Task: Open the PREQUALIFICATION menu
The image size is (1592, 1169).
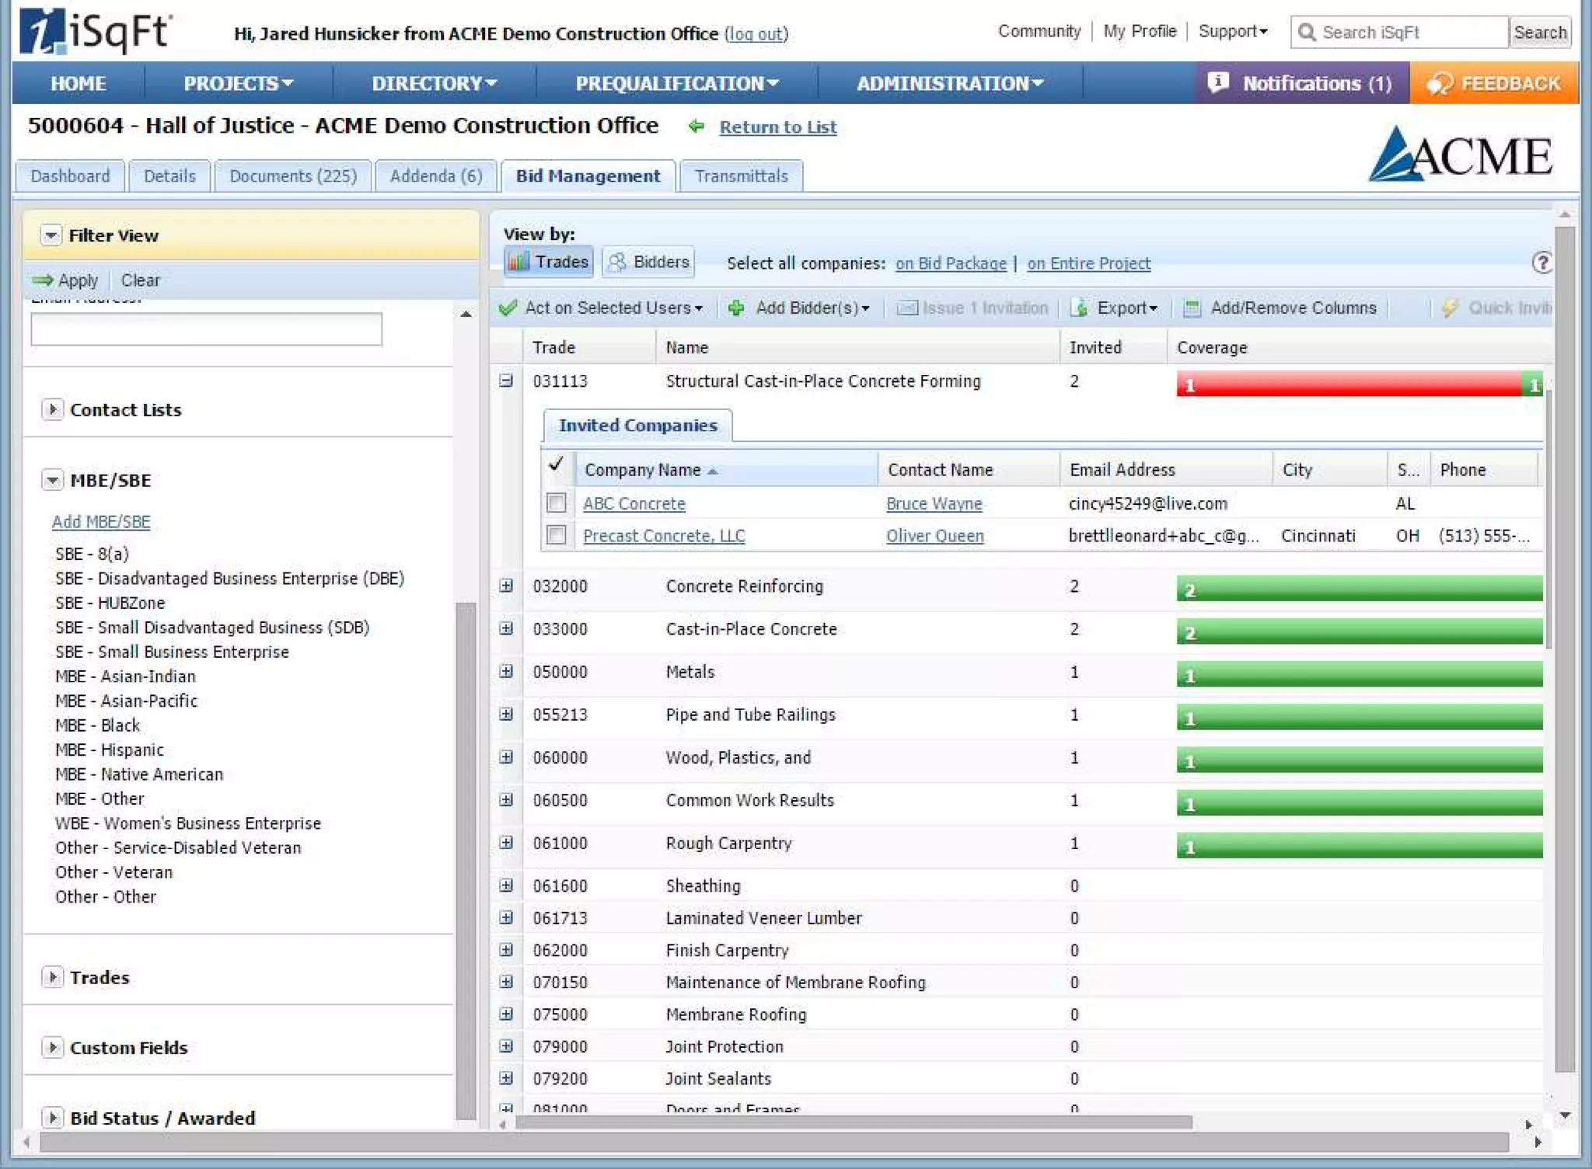Action: pos(676,83)
